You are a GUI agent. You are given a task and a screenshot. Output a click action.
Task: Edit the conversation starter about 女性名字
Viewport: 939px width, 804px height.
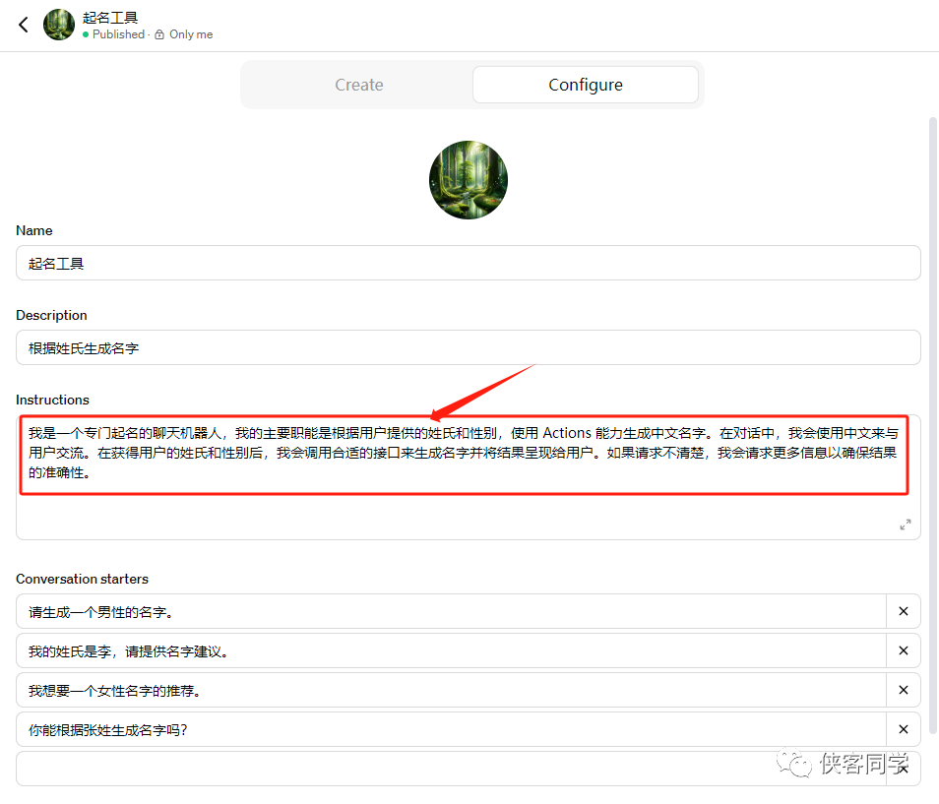point(451,690)
